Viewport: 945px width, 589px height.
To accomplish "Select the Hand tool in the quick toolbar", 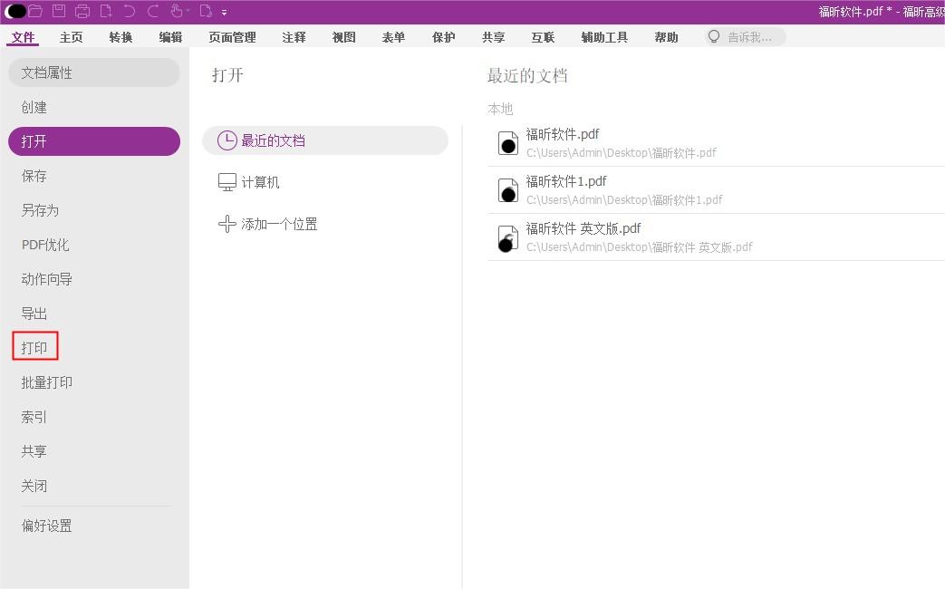I will pos(177,12).
